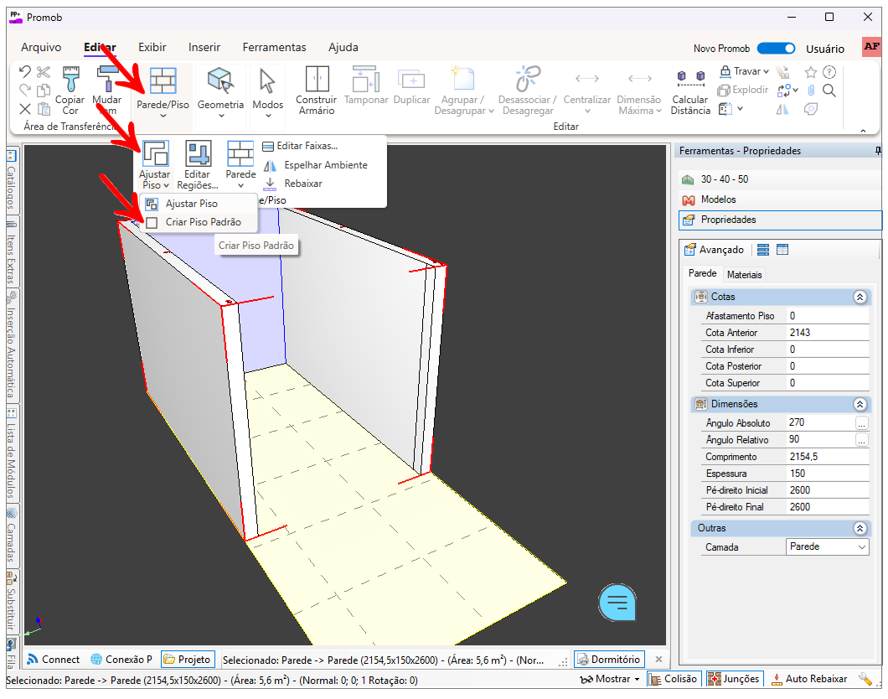
Task: Click the blue chat bubble icon
Action: coord(617,601)
